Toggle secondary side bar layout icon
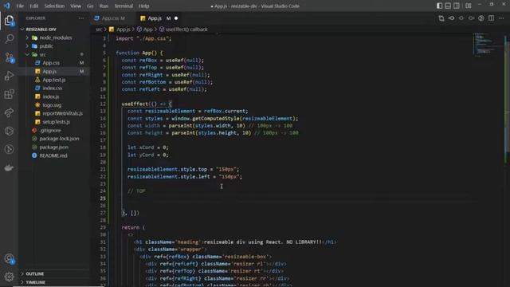This screenshot has height=287, width=510. (x=457, y=6)
